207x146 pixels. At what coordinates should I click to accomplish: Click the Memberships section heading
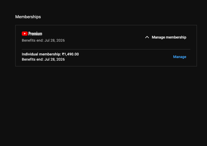[x=28, y=17]
